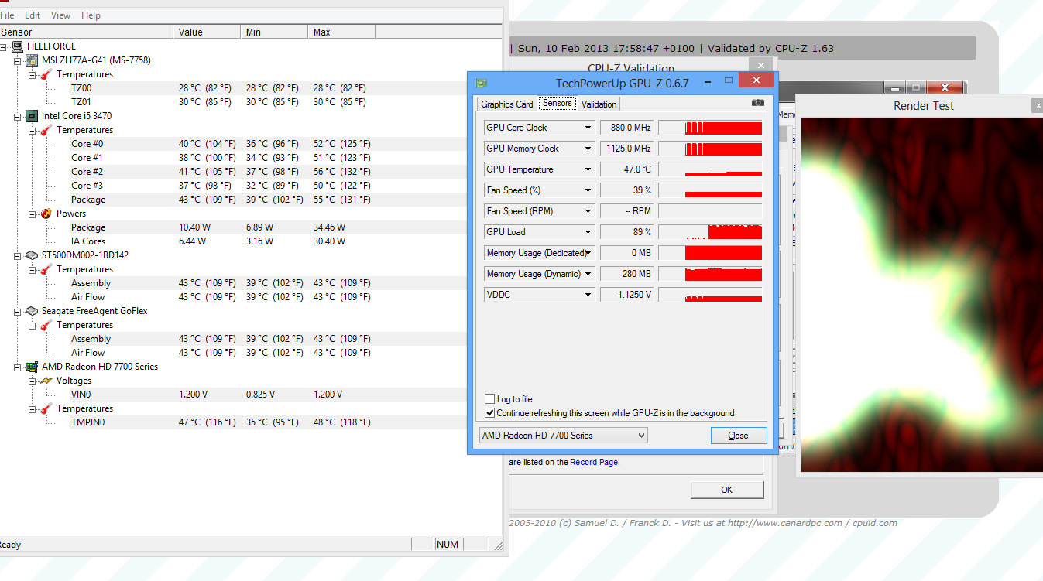Open the GPU Core Clock sensor dropdown
1043x581 pixels.
588,128
